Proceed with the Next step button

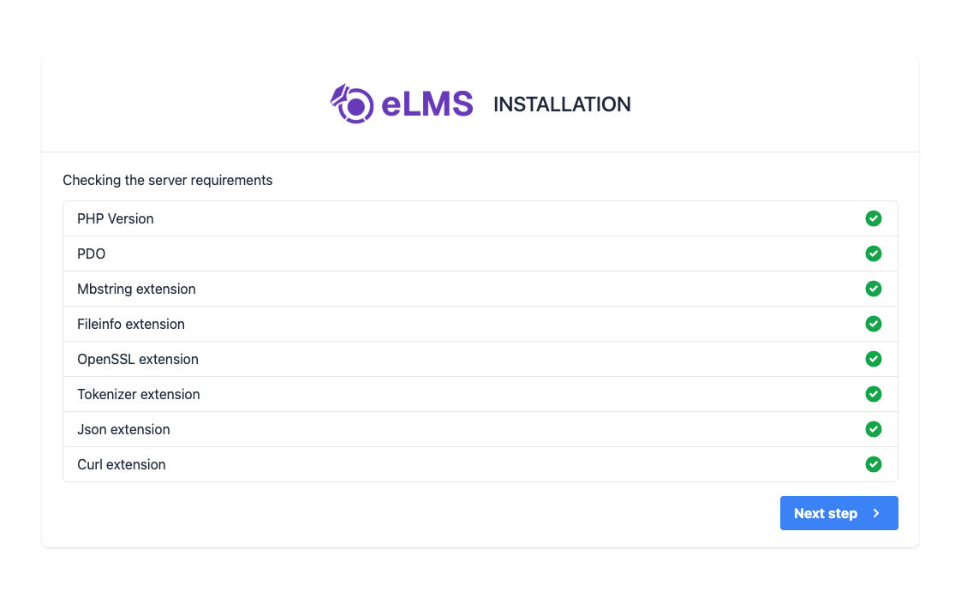pyautogui.click(x=839, y=513)
